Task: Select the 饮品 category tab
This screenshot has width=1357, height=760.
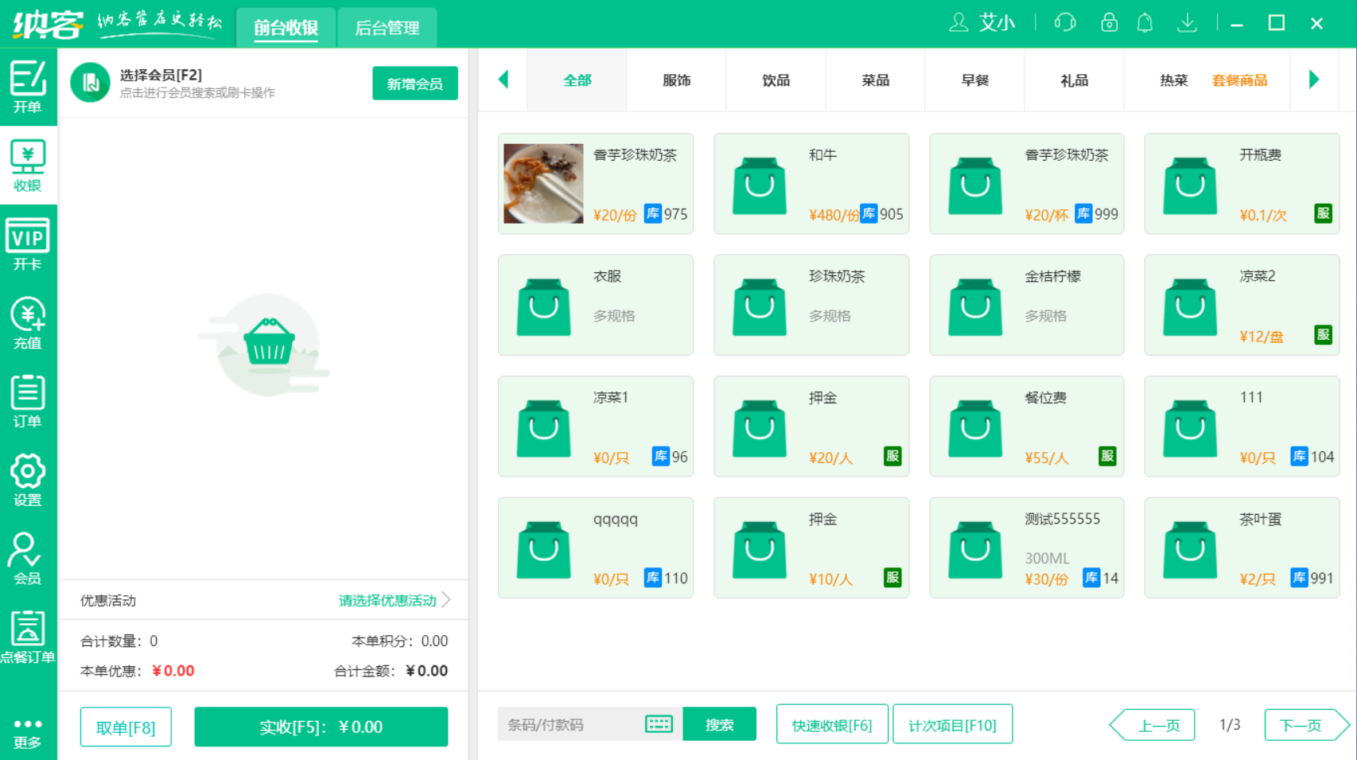Action: (775, 80)
